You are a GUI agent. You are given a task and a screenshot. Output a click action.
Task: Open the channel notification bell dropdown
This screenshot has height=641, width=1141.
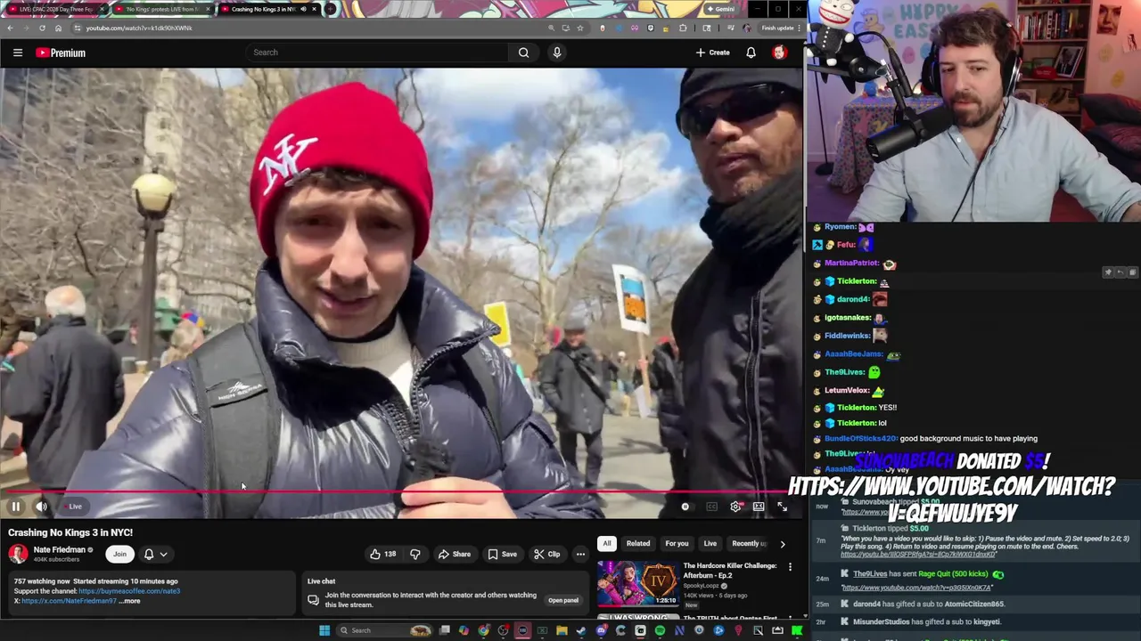(x=155, y=554)
